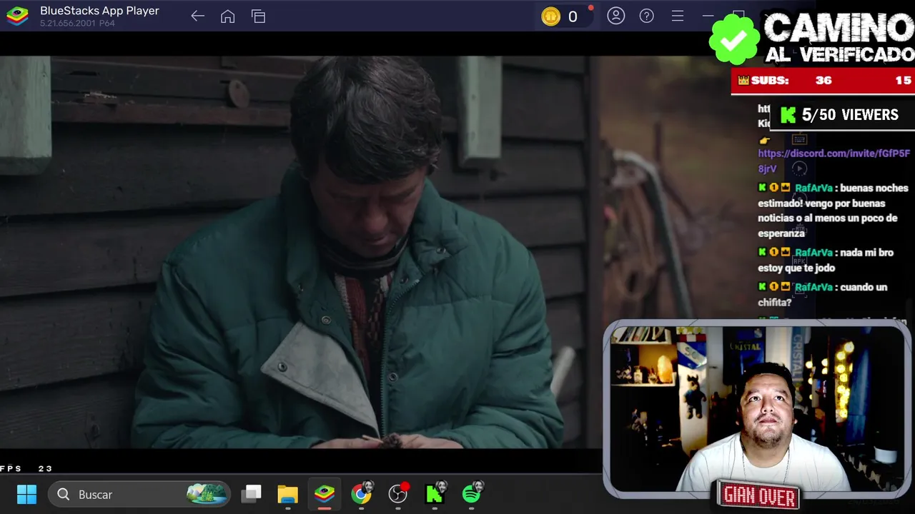Image resolution: width=915 pixels, height=514 pixels.
Task: Click the 'cuando un chifita?' chat message
Action: coord(822,294)
